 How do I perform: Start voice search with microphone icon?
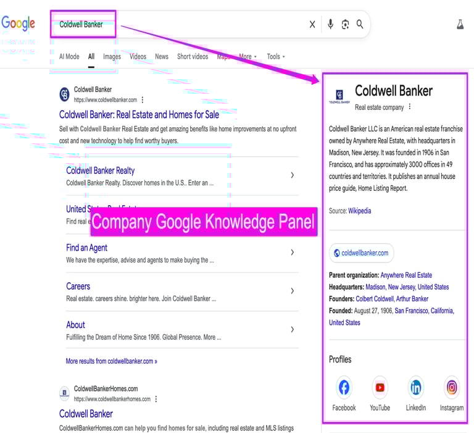pyautogui.click(x=330, y=24)
